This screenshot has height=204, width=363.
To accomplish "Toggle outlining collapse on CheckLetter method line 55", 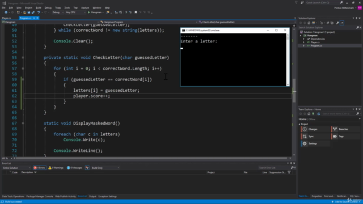I will point(23,57).
